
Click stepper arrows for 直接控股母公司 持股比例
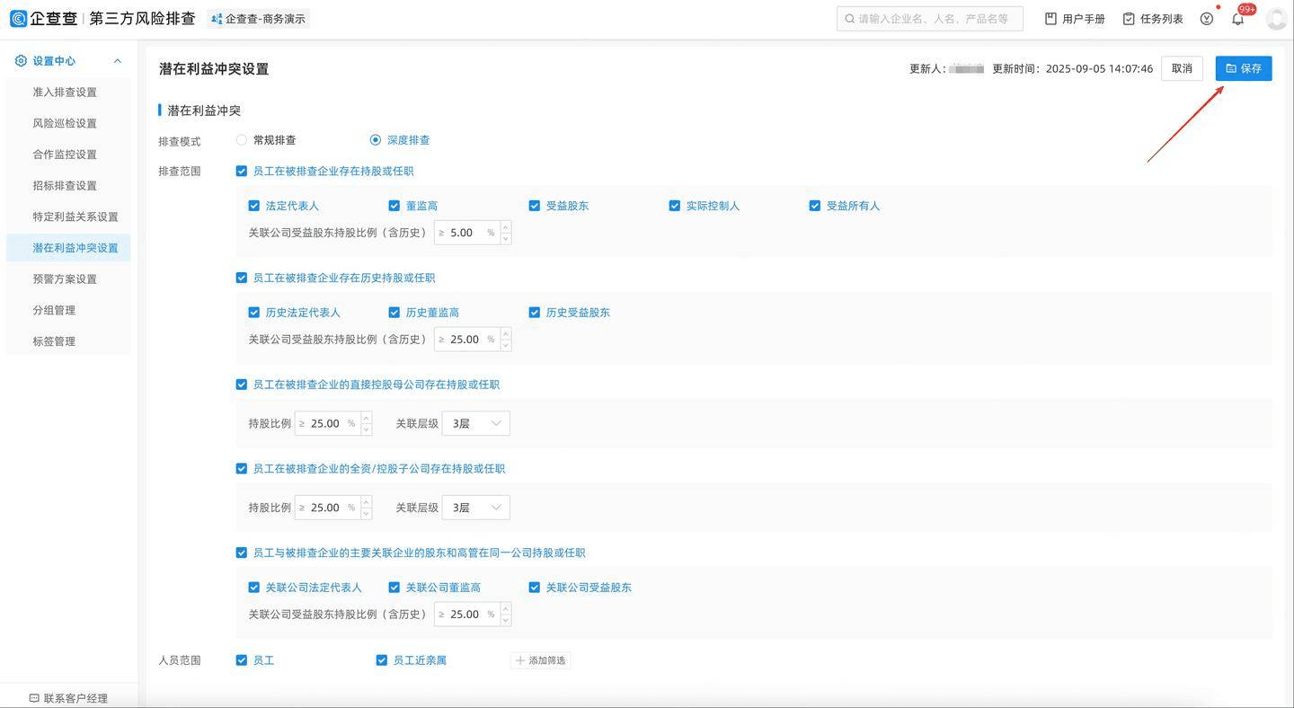point(367,423)
